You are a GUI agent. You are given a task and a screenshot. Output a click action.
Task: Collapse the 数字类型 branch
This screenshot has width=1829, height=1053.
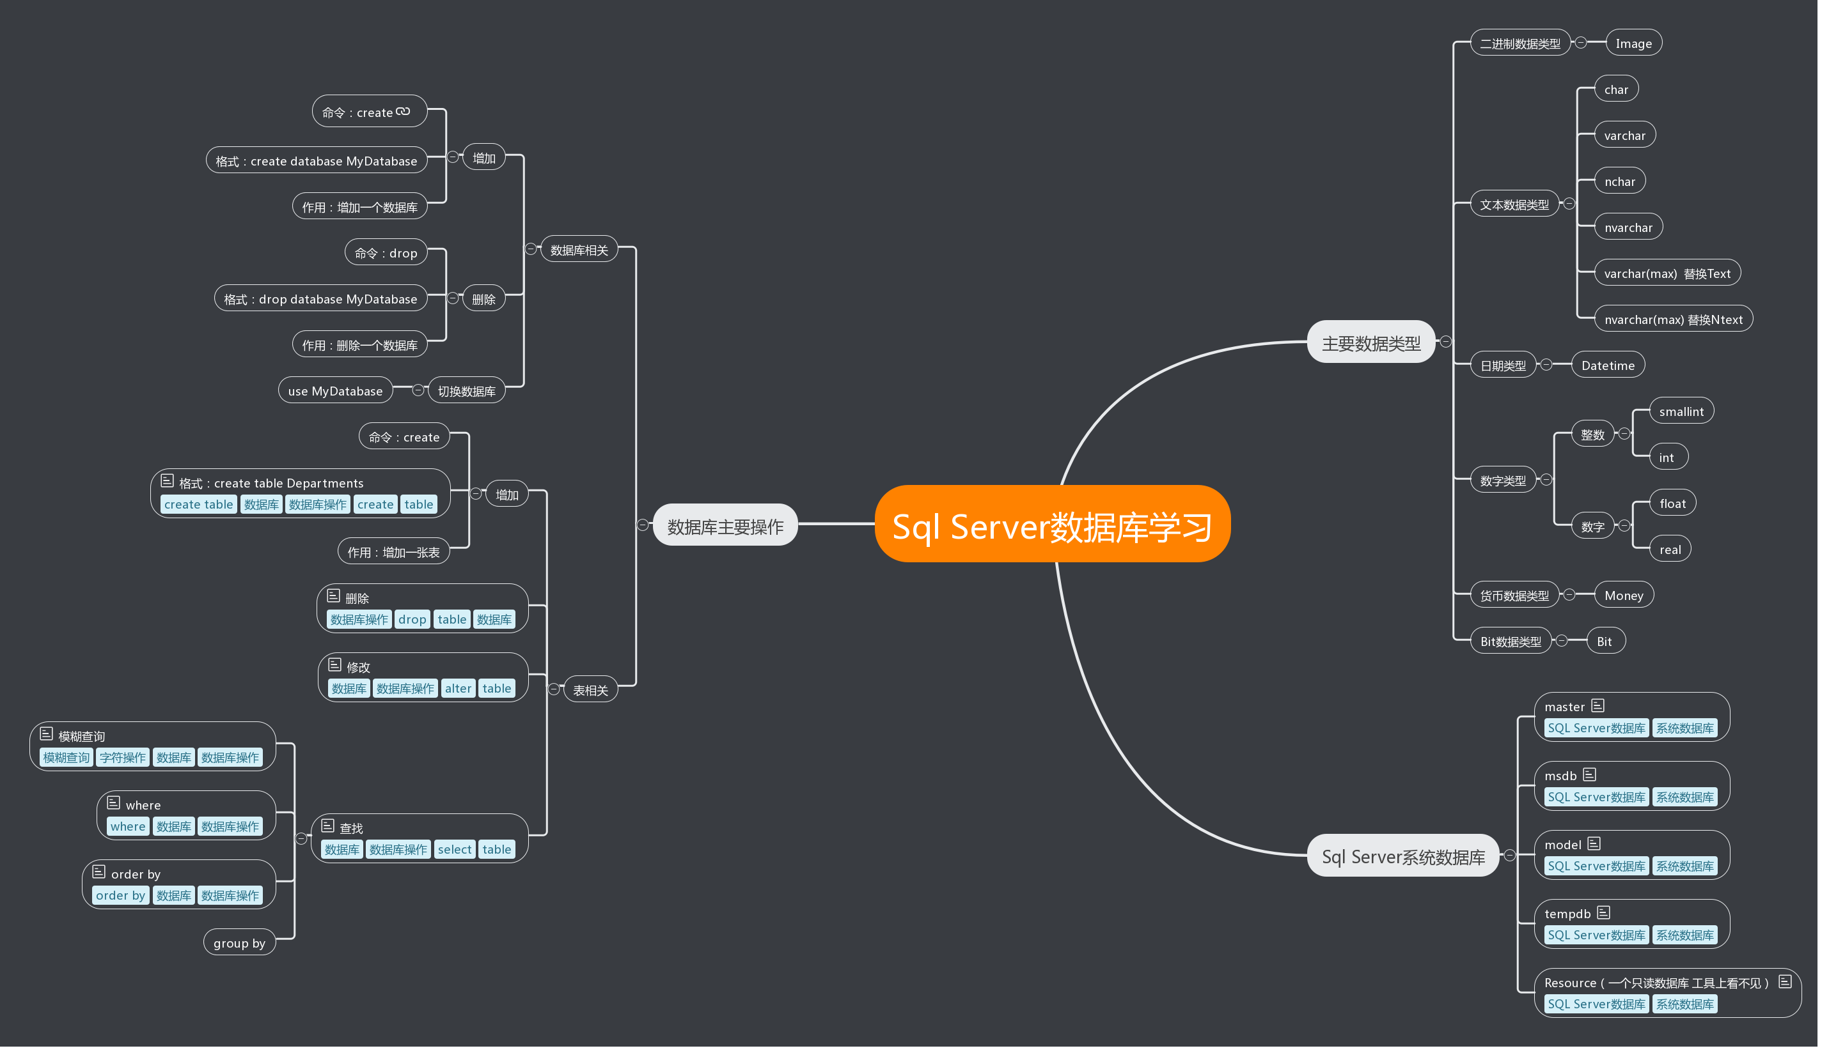[1546, 479]
